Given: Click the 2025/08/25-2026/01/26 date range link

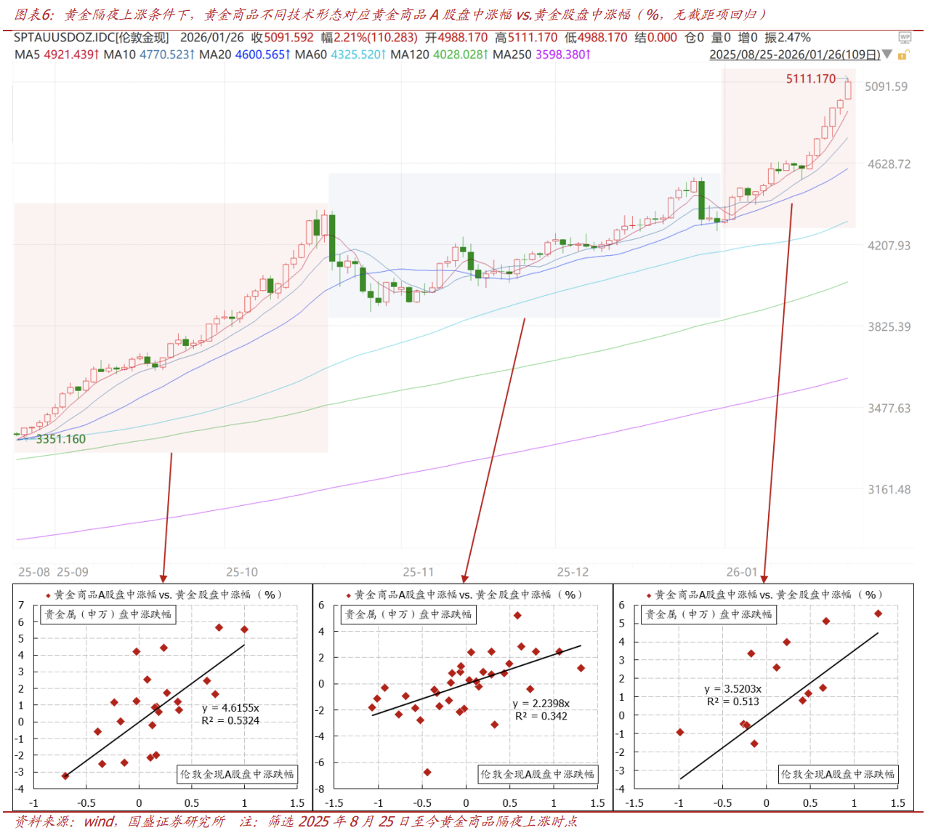Looking at the screenshot, I should (x=794, y=55).
